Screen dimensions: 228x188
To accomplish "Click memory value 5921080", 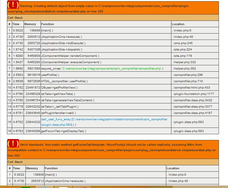I will pos(34,69).
